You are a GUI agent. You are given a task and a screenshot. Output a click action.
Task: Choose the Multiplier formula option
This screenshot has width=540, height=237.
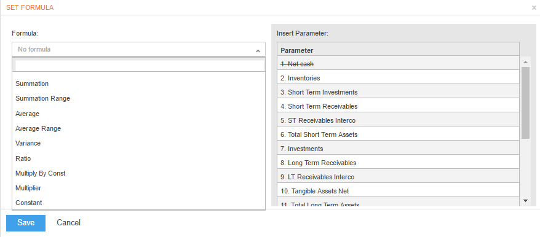point(138,188)
